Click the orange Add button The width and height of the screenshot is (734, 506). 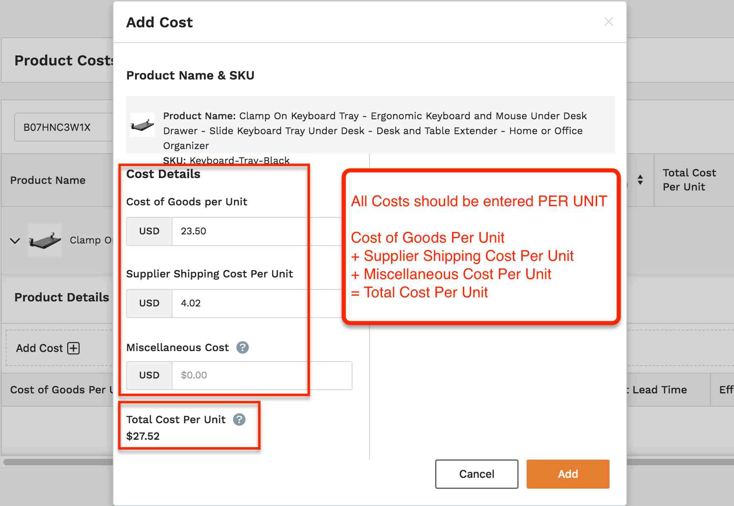568,474
